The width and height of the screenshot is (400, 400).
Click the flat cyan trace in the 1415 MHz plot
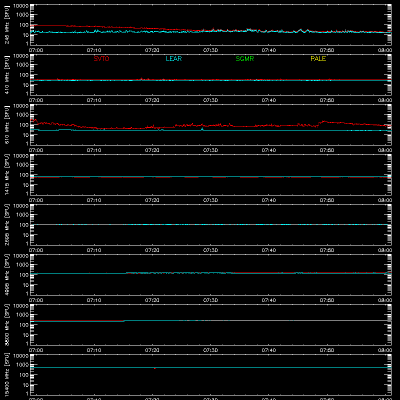coord(210,176)
